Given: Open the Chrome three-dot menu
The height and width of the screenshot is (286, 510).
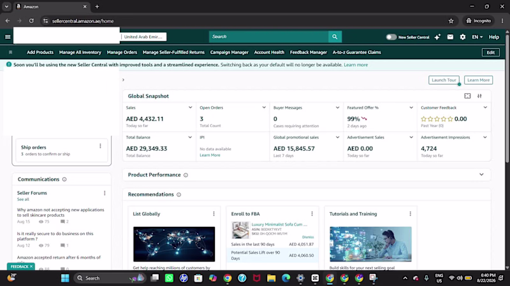Looking at the screenshot, I should [x=502, y=21].
